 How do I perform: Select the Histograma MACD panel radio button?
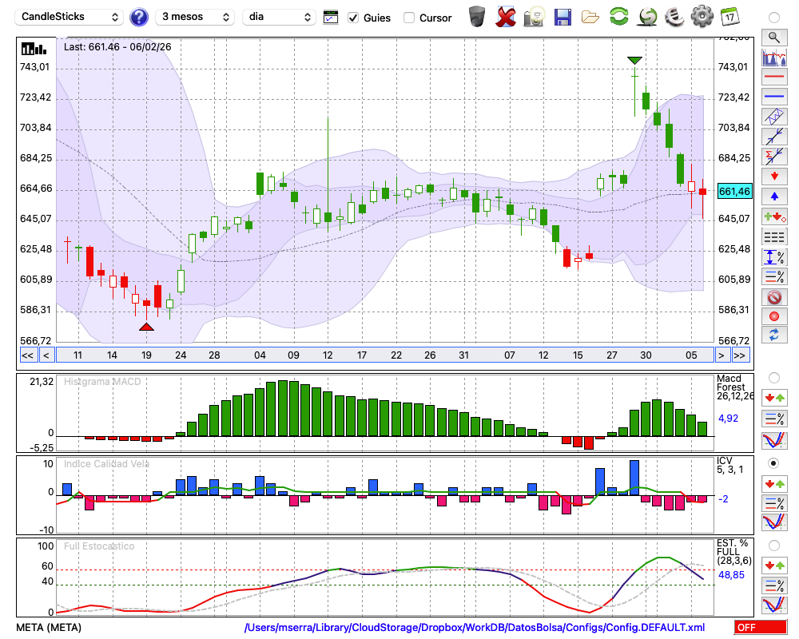[x=774, y=378]
